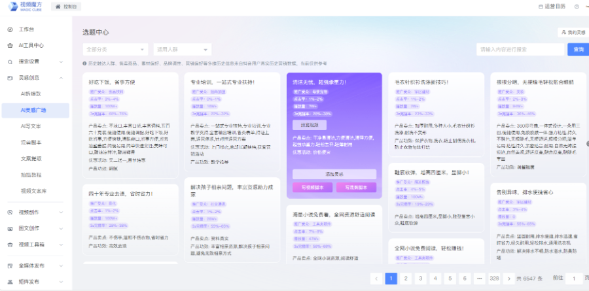
Task: Go to page 2
Action: click(406, 278)
